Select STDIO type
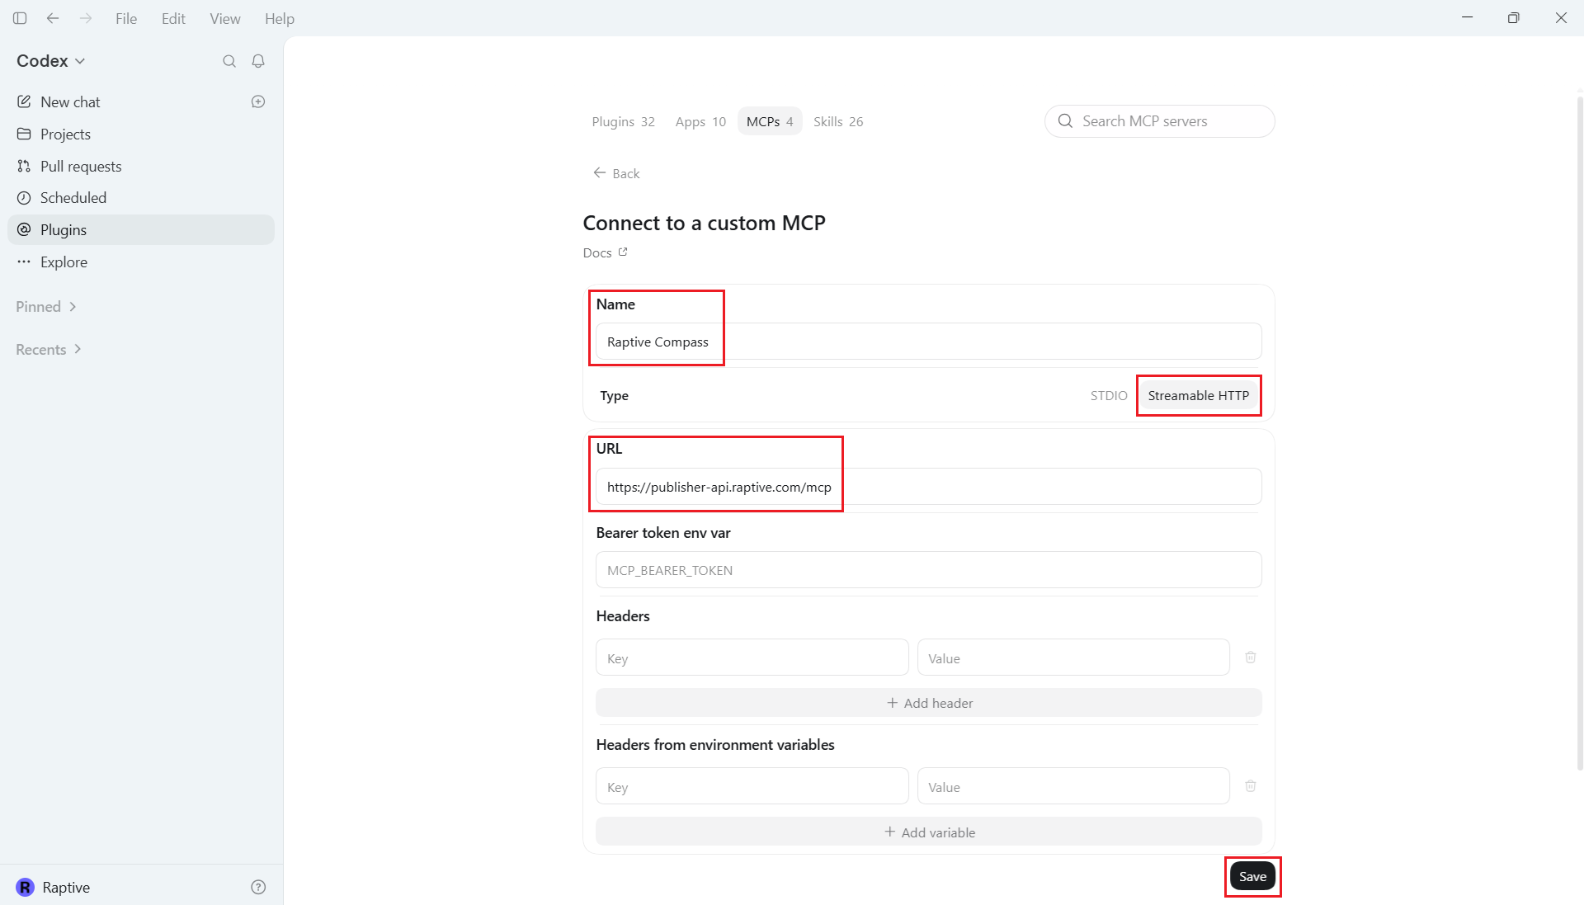1584x905 pixels. [1108, 396]
